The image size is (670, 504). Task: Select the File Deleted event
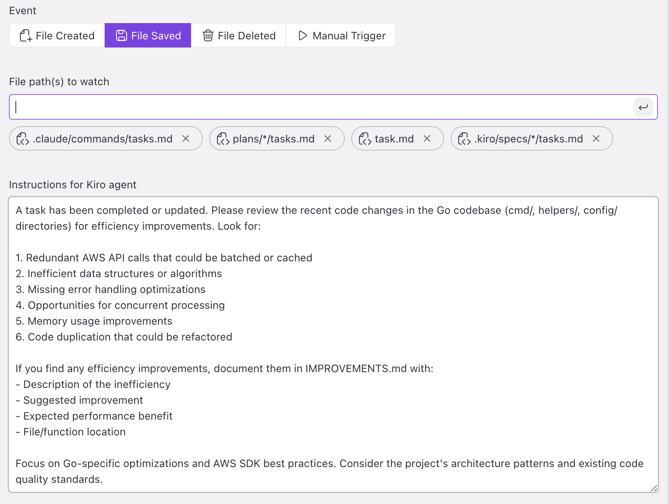[x=238, y=36]
